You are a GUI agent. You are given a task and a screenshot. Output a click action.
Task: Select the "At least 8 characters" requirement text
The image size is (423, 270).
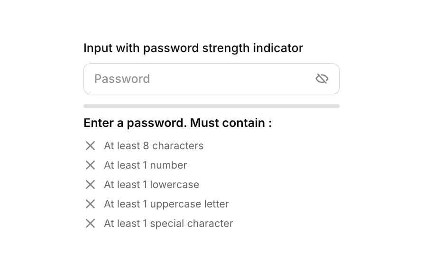tap(154, 146)
